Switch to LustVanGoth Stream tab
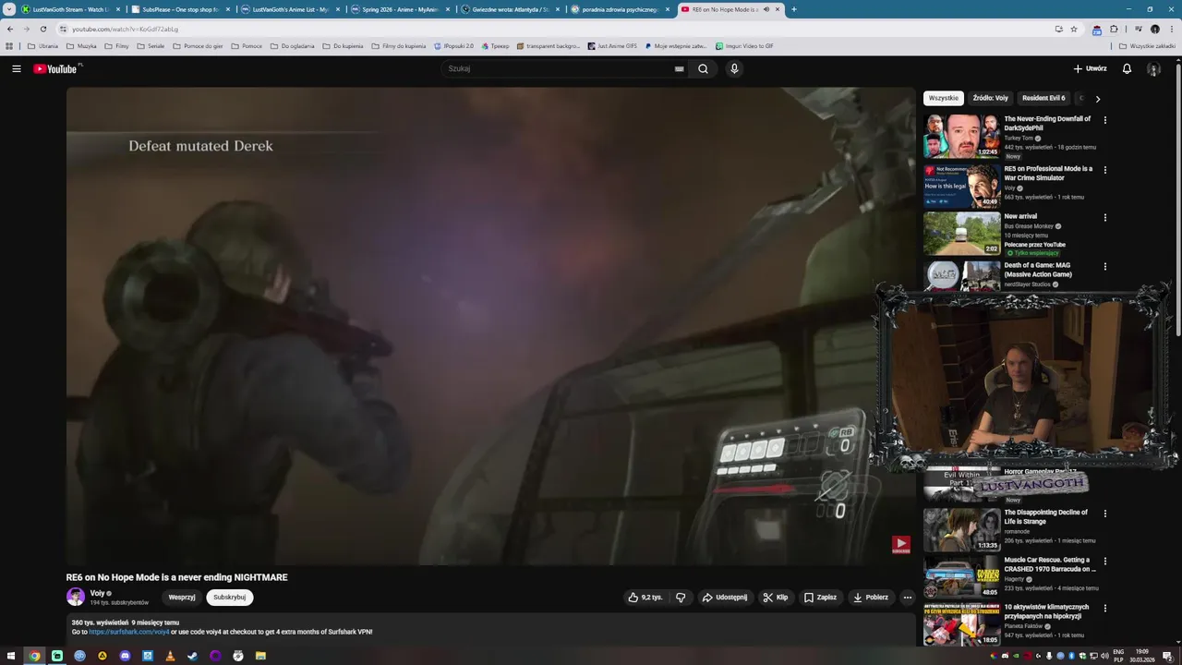The height and width of the screenshot is (665, 1182). click(69, 9)
